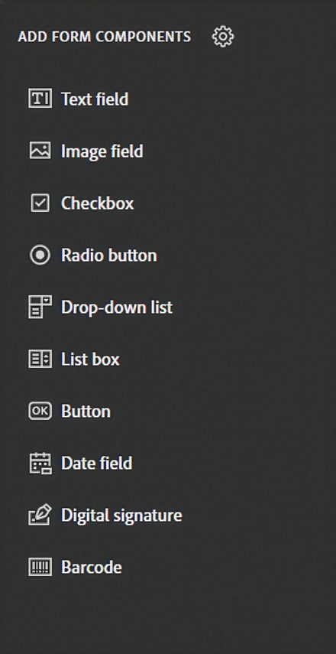Select the List box component
336x654 pixels.
point(74,359)
